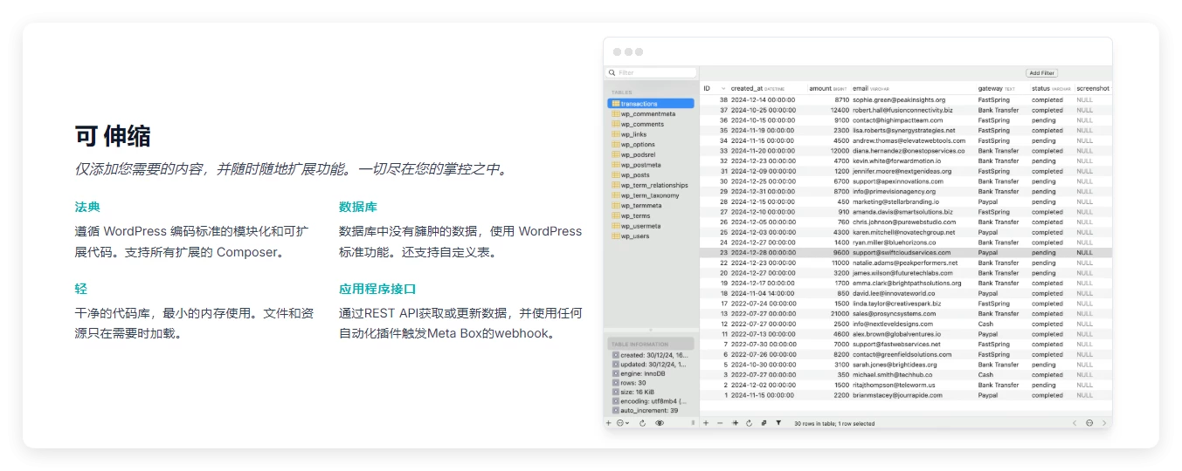
Task: Click the delete row minus icon
Action: coord(720,423)
